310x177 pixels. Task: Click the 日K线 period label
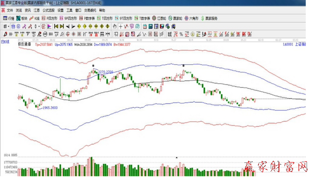(5, 41)
